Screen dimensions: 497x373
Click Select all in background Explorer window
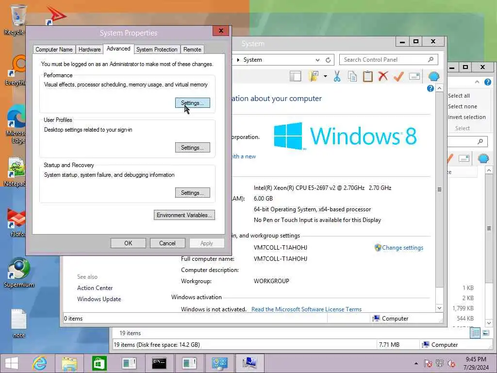tap(459, 96)
